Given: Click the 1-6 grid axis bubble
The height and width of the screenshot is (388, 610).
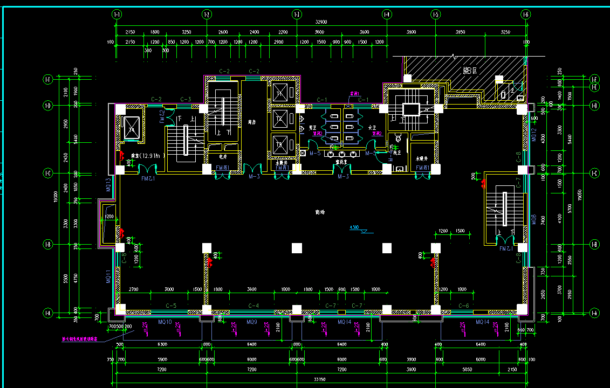Looking at the screenshot, I should [x=526, y=14].
